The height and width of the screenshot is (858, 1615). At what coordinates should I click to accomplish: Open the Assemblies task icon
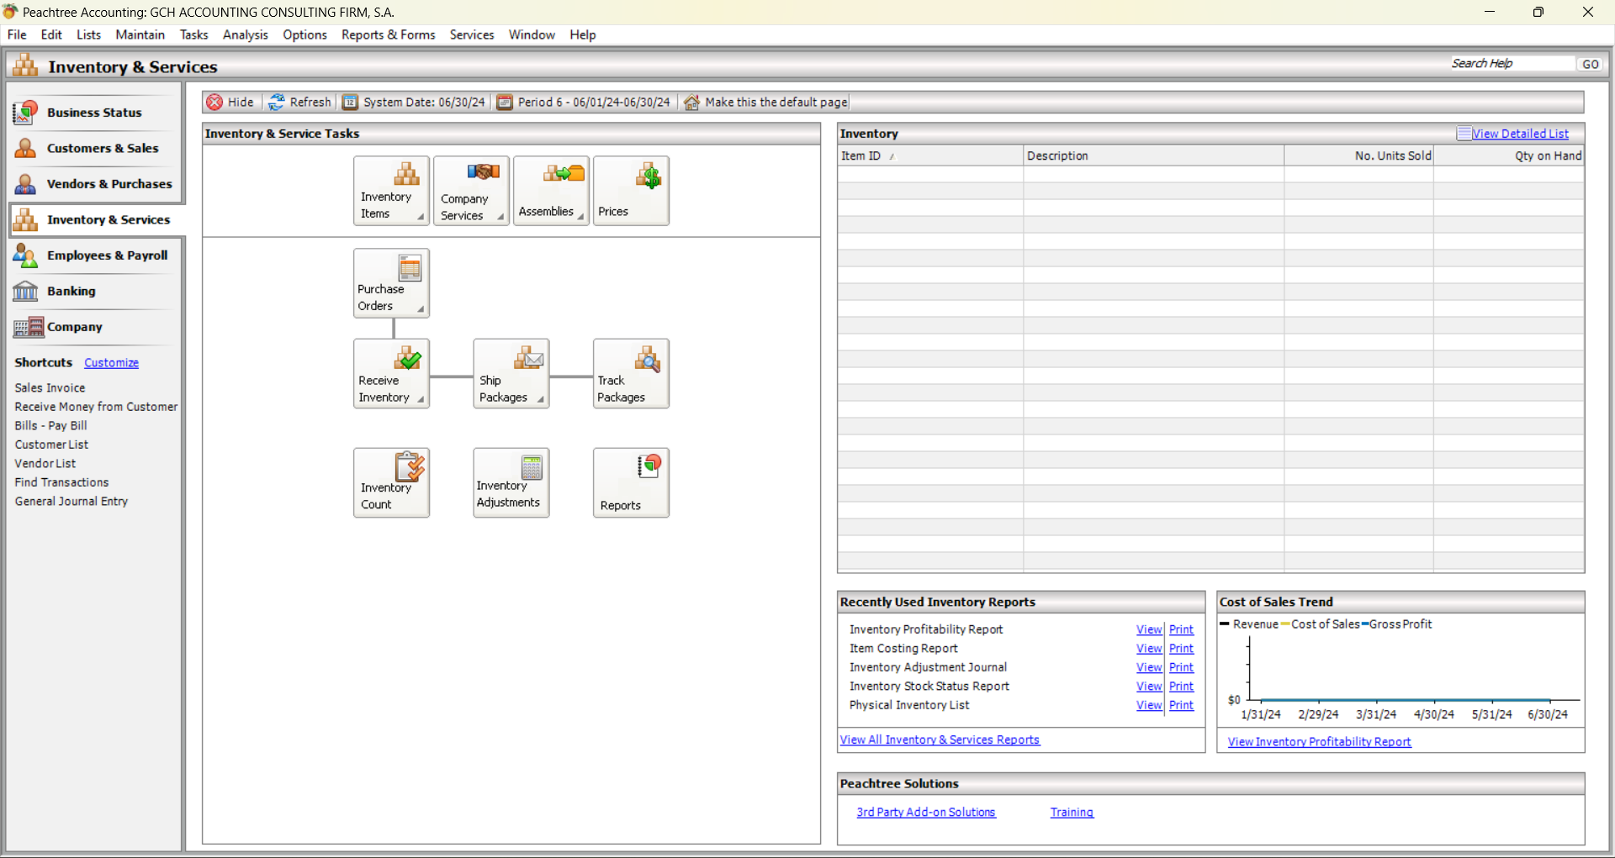point(551,191)
